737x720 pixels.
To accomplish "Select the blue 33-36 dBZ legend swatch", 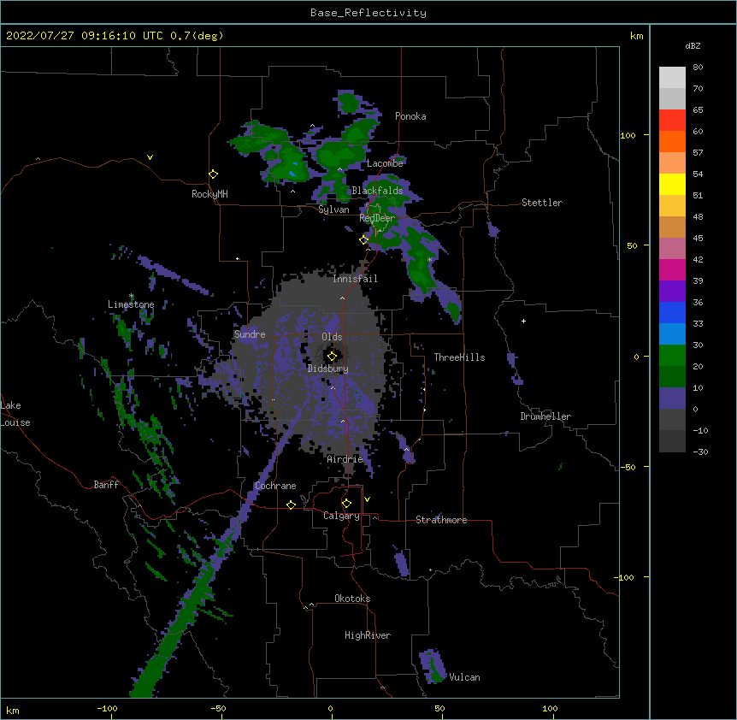I will (672, 312).
